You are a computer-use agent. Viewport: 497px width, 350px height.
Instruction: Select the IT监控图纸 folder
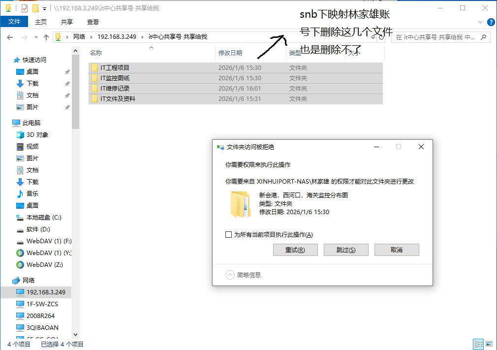236,78
